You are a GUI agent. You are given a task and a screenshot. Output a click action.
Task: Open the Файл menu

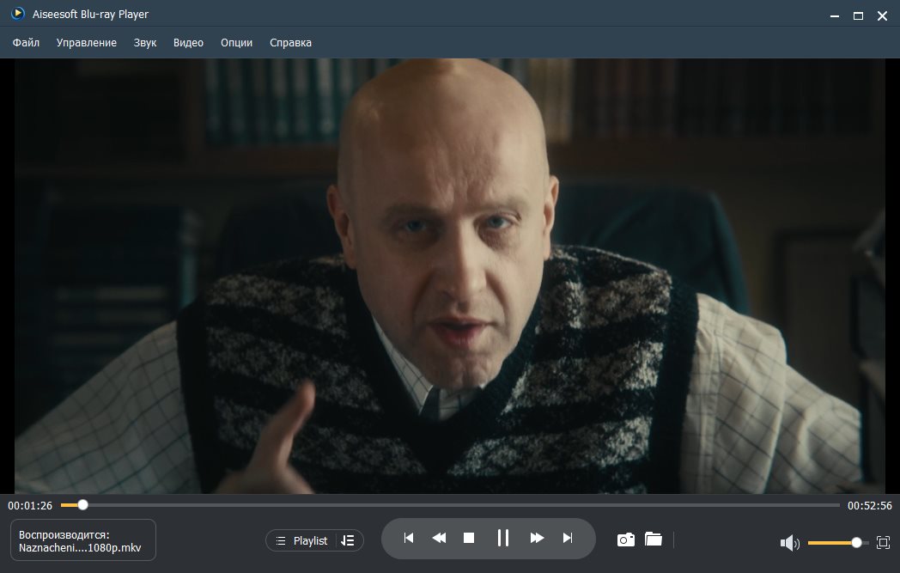(x=26, y=42)
